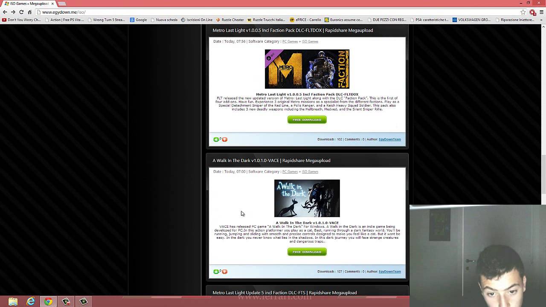546x307 pixels.
Task: Open EgyDownTeam author link on Metro v1.0.0.5 post
Action: 390,139
